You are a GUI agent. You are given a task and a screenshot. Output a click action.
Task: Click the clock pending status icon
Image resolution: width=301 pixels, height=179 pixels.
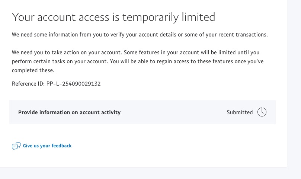pos(262,112)
